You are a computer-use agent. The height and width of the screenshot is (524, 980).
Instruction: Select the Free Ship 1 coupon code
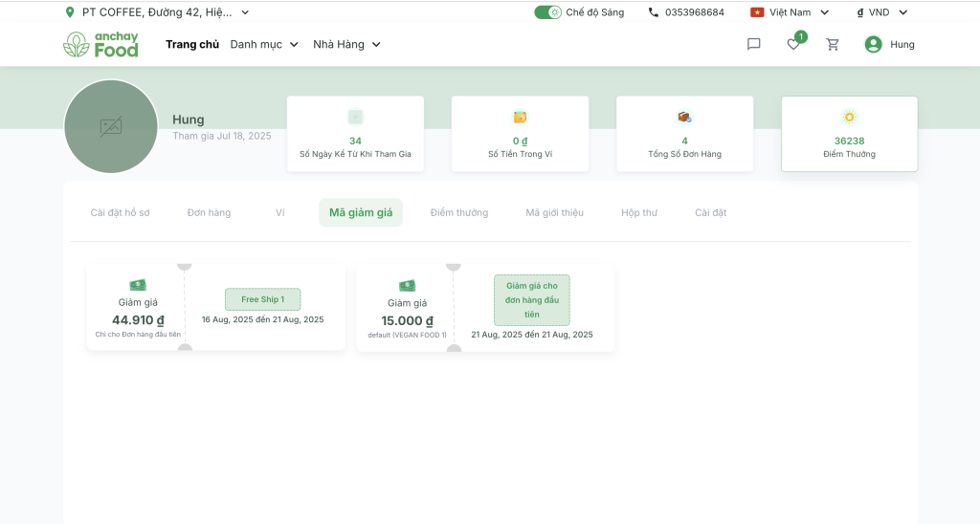pos(262,299)
